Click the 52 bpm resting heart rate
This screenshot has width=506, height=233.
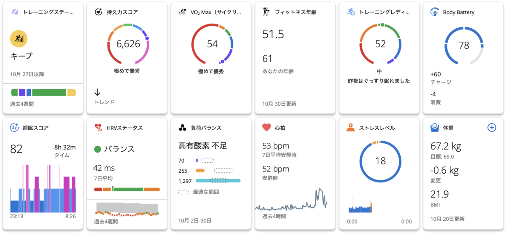(x=276, y=169)
